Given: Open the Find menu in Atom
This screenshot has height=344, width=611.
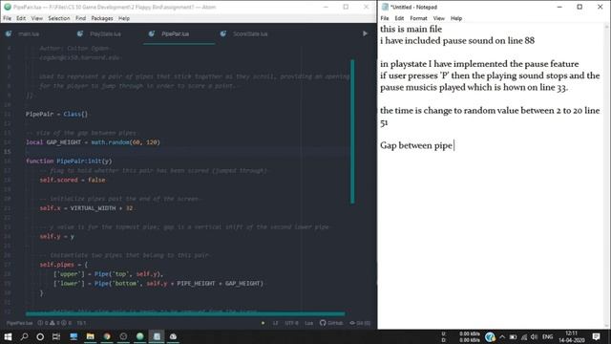Looking at the screenshot, I should click(x=80, y=18).
